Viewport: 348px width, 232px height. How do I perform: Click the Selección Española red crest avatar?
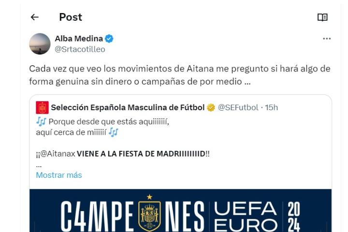(x=42, y=107)
